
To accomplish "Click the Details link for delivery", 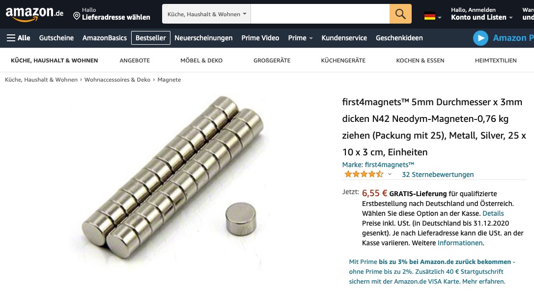I will 493,213.
